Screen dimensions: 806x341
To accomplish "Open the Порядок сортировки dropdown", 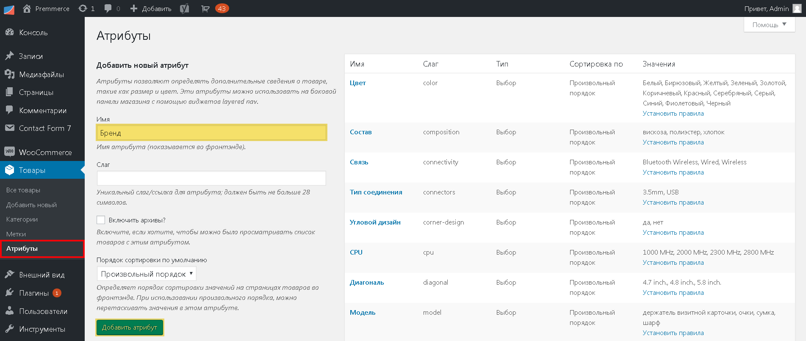I will (x=147, y=274).
